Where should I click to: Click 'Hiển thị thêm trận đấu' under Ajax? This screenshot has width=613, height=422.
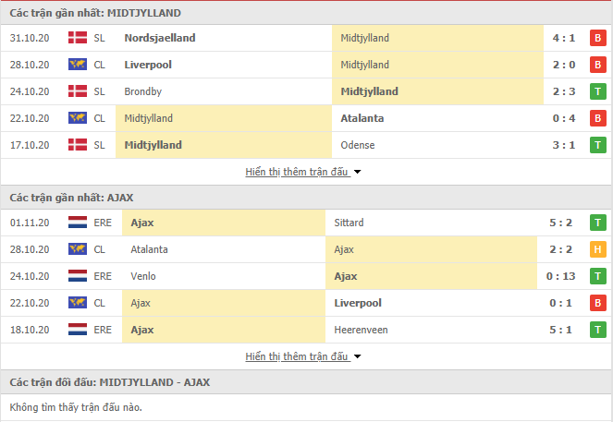tap(297, 356)
